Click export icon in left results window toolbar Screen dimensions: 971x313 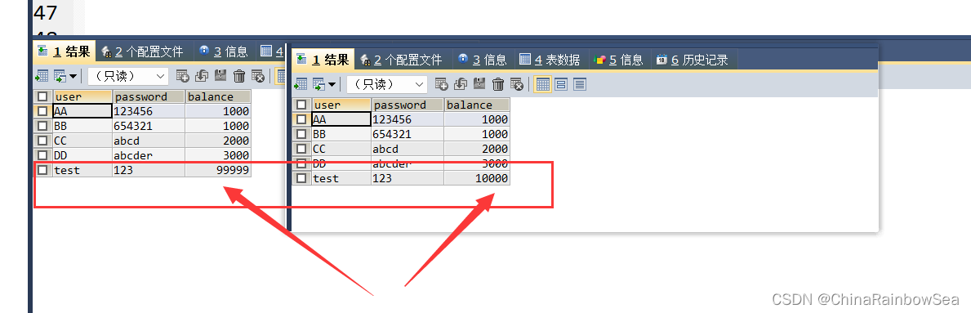(x=42, y=76)
